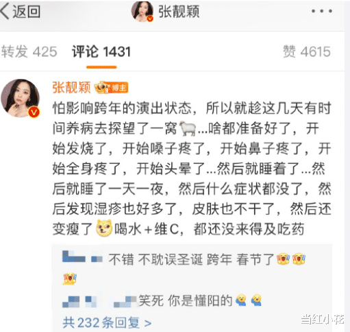Tap the doge emoji after 变瘦了
The width and height of the screenshot is (350, 332).
[104, 228]
